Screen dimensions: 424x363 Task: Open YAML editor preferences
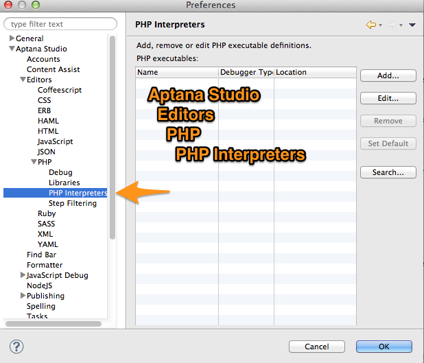[48, 244]
